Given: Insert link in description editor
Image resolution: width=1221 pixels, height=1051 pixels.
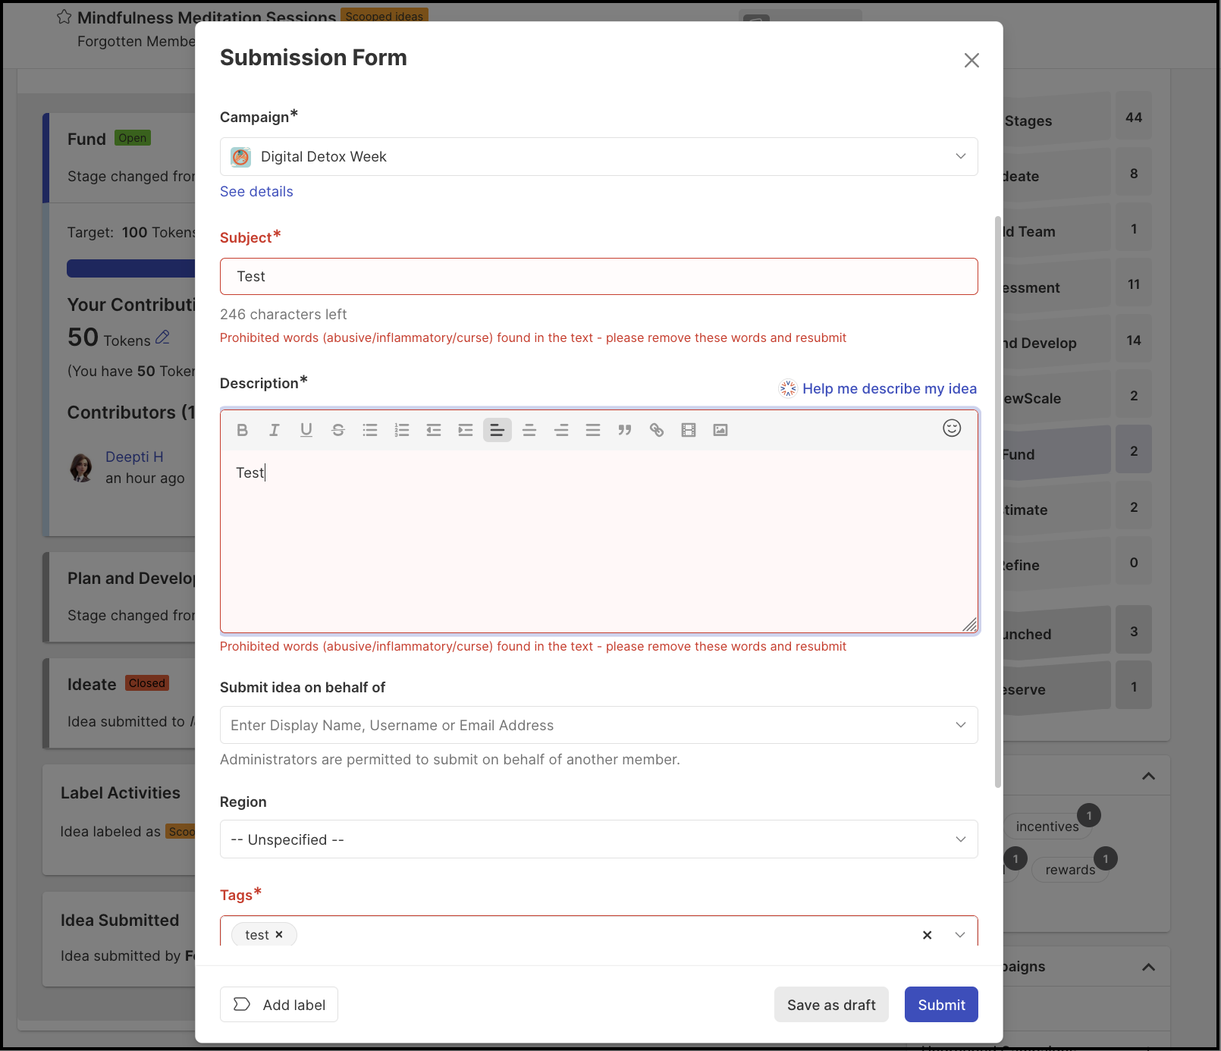Looking at the screenshot, I should point(657,430).
